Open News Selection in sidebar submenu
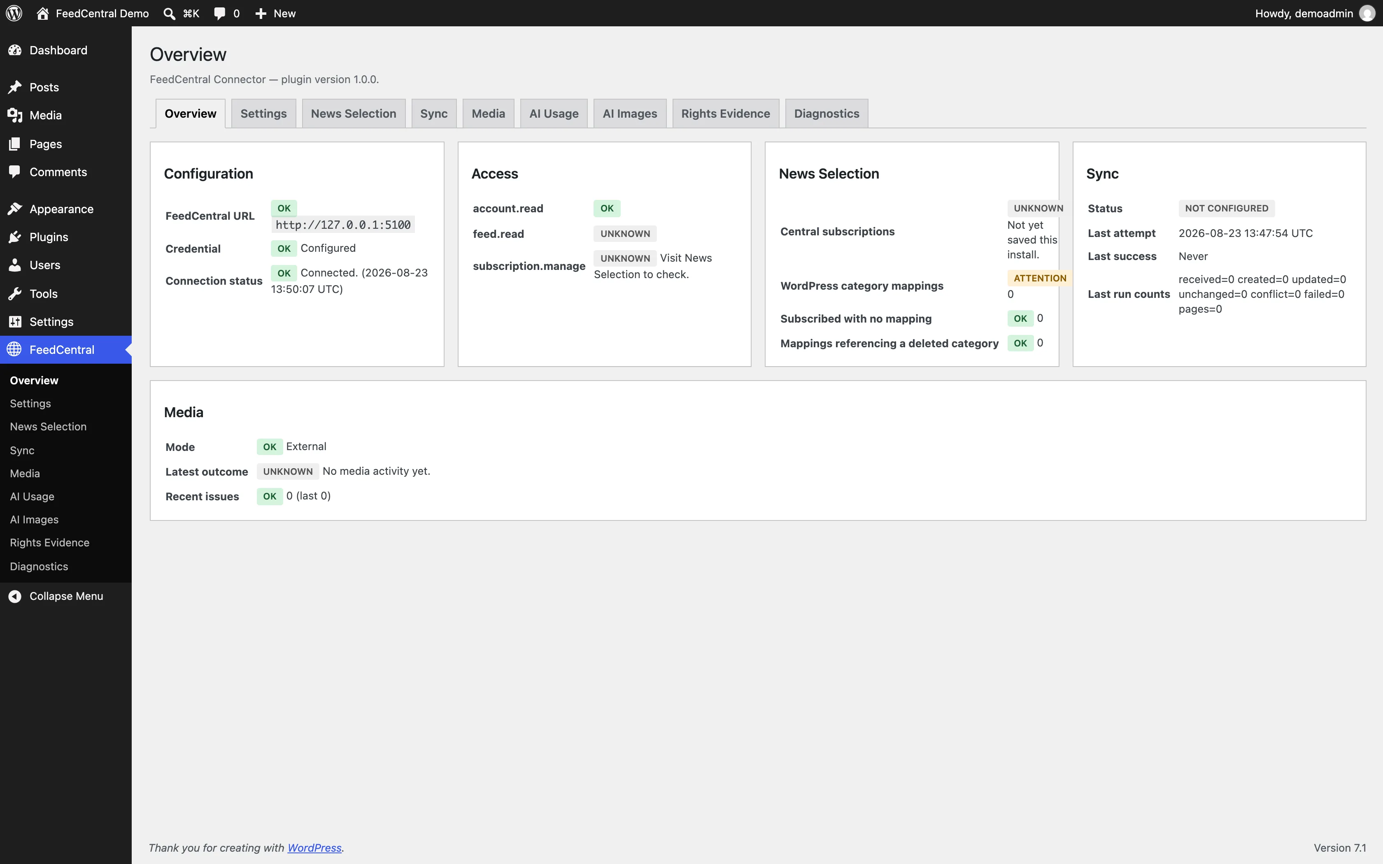Screen dimensions: 1383x864 [x=48, y=427]
